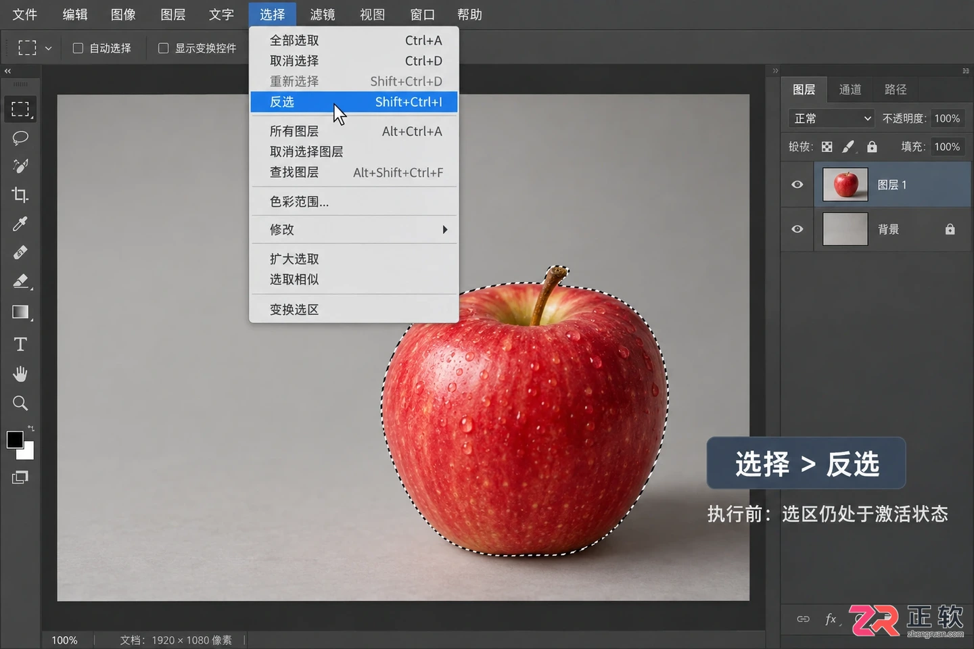
Task: Select the Lasso tool
Action: tap(20, 138)
